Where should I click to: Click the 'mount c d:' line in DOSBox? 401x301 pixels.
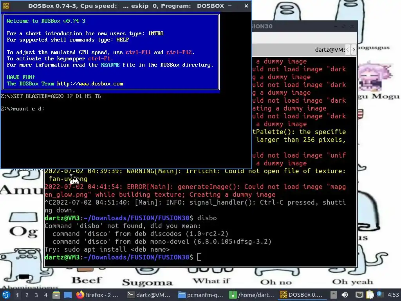point(22,109)
